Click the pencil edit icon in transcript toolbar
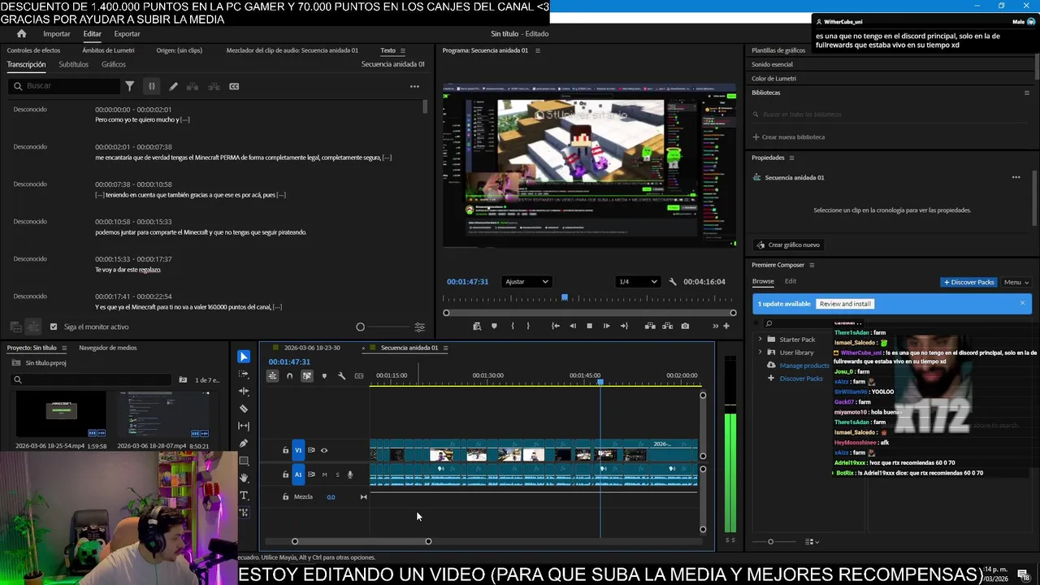The image size is (1040, 585). point(173,86)
